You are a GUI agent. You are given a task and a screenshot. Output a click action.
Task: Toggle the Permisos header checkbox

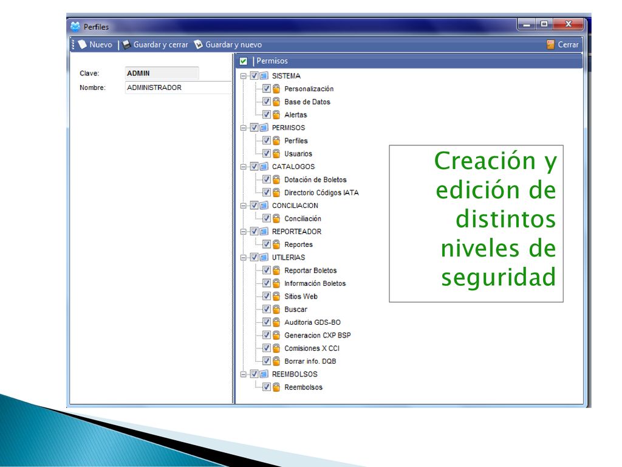[243, 61]
